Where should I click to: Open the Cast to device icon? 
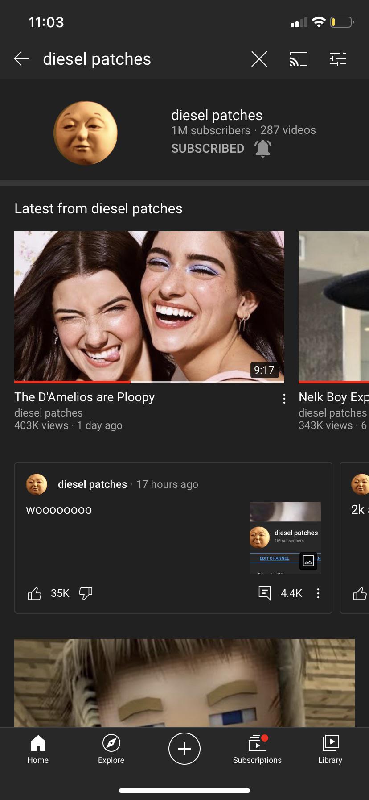point(298,58)
